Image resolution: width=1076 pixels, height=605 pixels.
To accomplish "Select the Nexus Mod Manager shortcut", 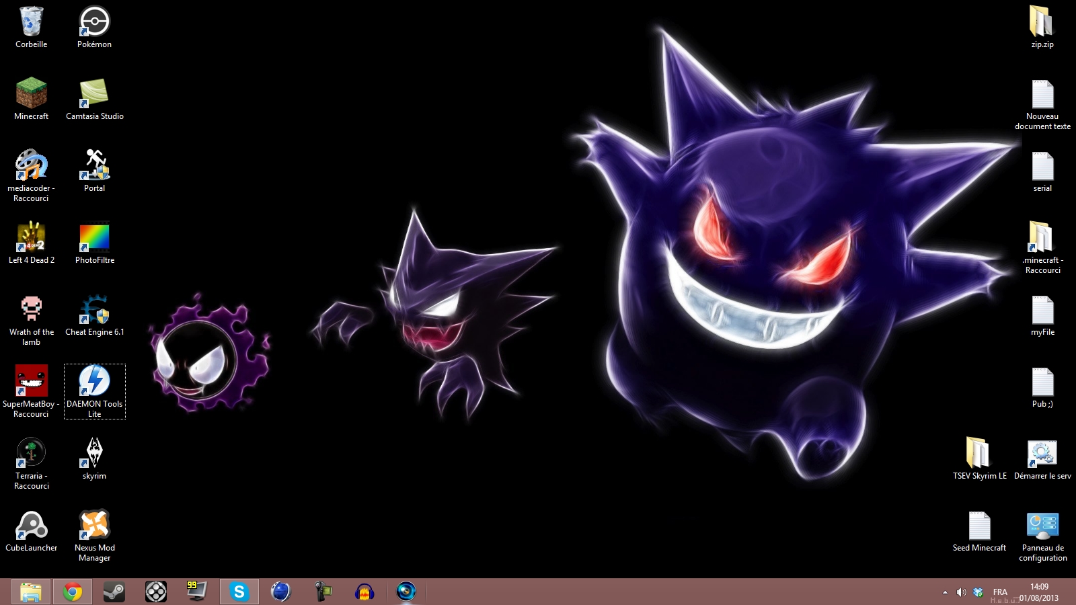I will pos(94,536).
